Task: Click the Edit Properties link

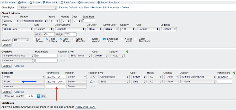Action: pyautogui.click(x=111, y=8)
